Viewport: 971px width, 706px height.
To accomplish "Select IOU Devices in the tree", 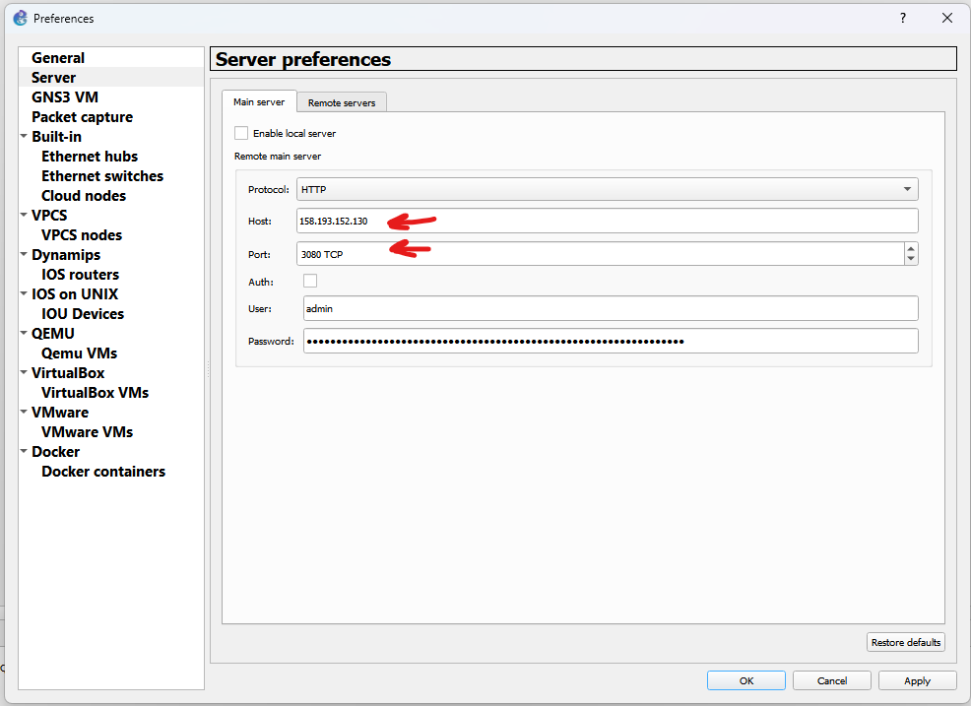I will 83,314.
